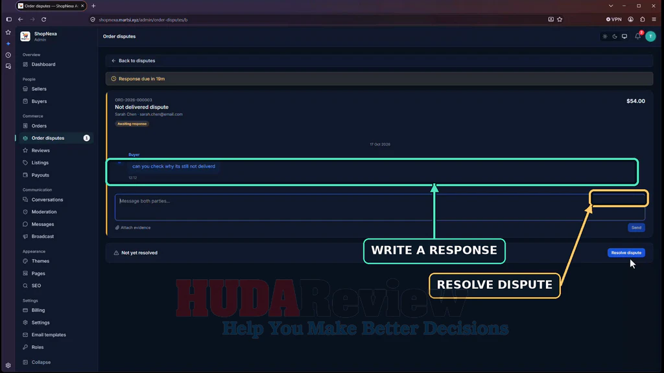The image size is (664, 373).
Task: Open Dashboard in the sidebar
Action: [x=43, y=64]
